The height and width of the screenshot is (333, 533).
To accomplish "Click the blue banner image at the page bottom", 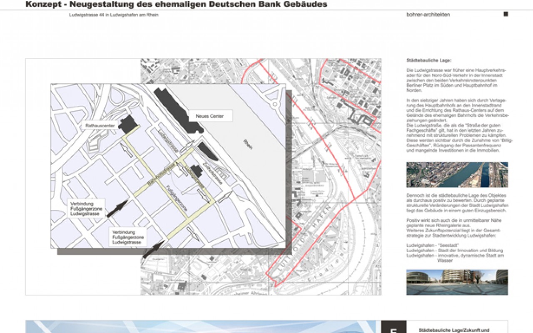I will 200,327.
